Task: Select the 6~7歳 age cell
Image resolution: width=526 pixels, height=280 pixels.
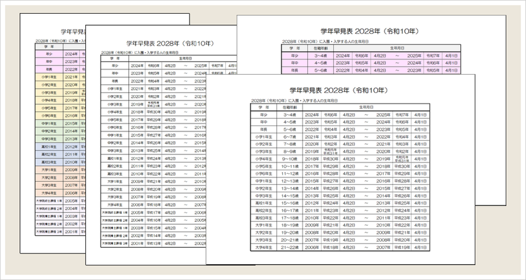Action: [289, 137]
